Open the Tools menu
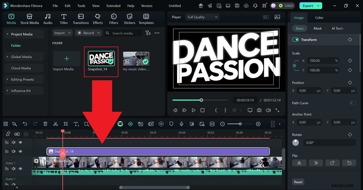The height and width of the screenshot is (190, 363). tap(81, 6)
